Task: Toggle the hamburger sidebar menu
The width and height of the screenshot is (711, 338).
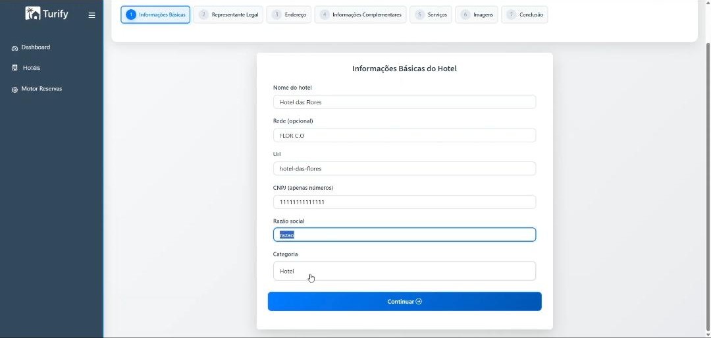Action: (92, 15)
